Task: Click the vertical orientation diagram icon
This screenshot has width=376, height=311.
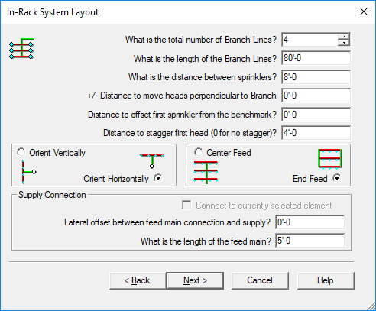Action: [x=29, y=172]
